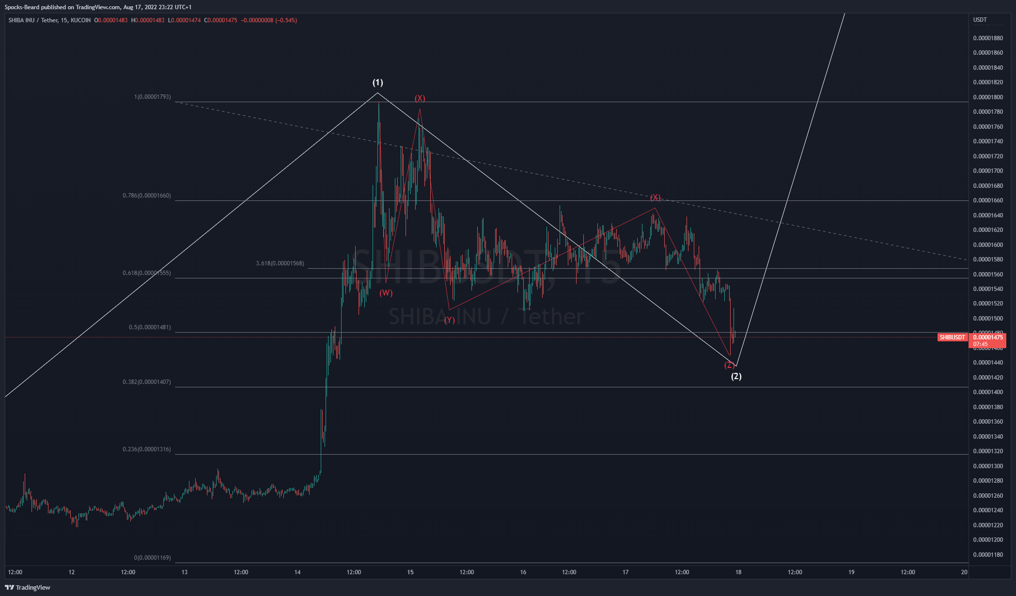Click Fibonacci level 1(0.00001793) label
Viewport: 1016px width, 596px height.
[x=153, y=97]
